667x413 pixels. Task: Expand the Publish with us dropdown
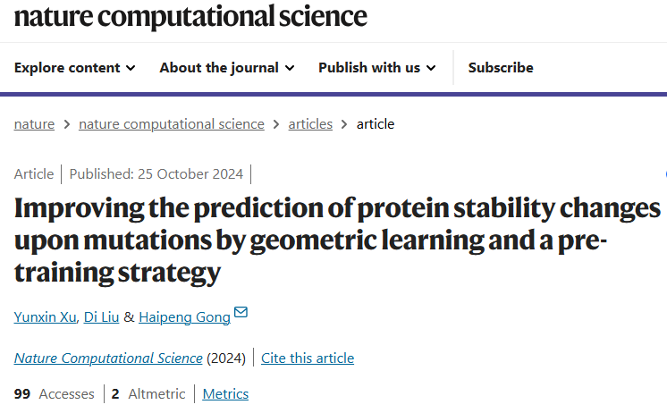376,68
